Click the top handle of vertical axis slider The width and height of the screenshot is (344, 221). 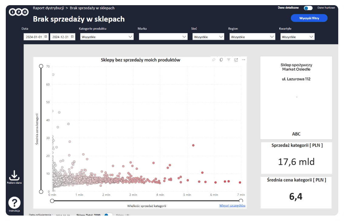[41, 66]
